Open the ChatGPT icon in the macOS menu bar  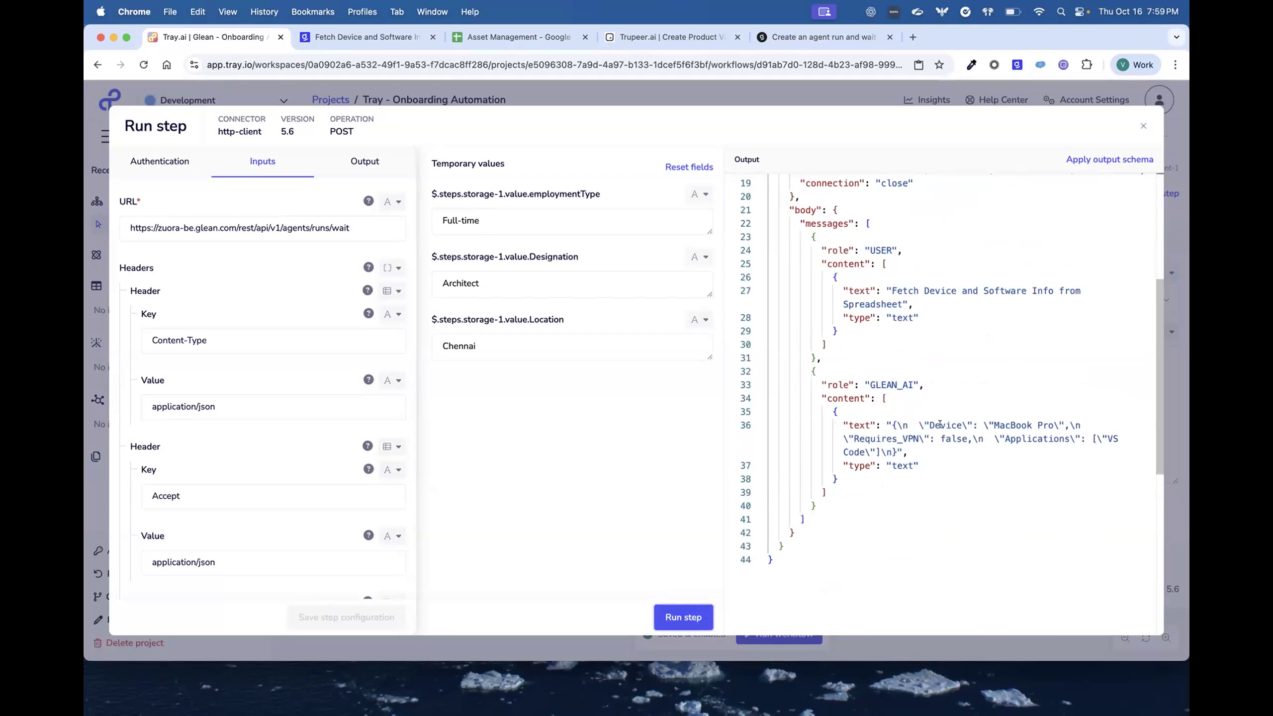click(870, 11)
